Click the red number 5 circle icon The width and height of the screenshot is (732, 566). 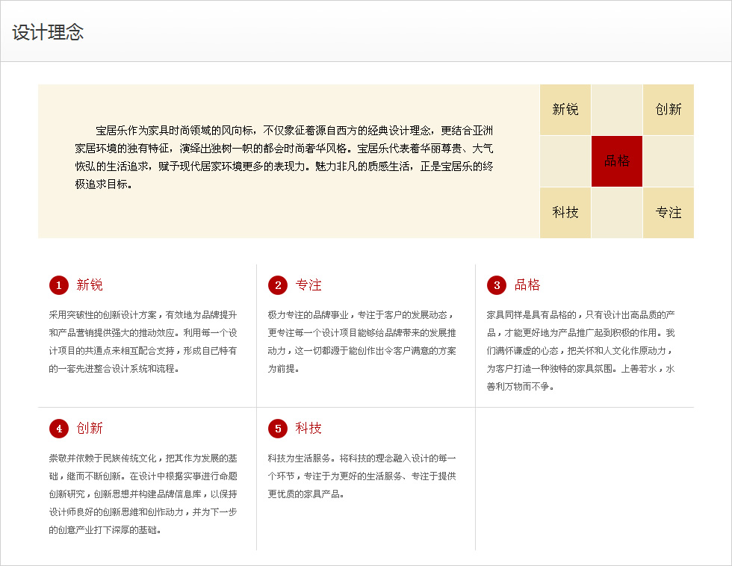click(x=278, y=429)
